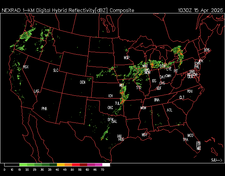Select the OKC station label

coord(110,108)
